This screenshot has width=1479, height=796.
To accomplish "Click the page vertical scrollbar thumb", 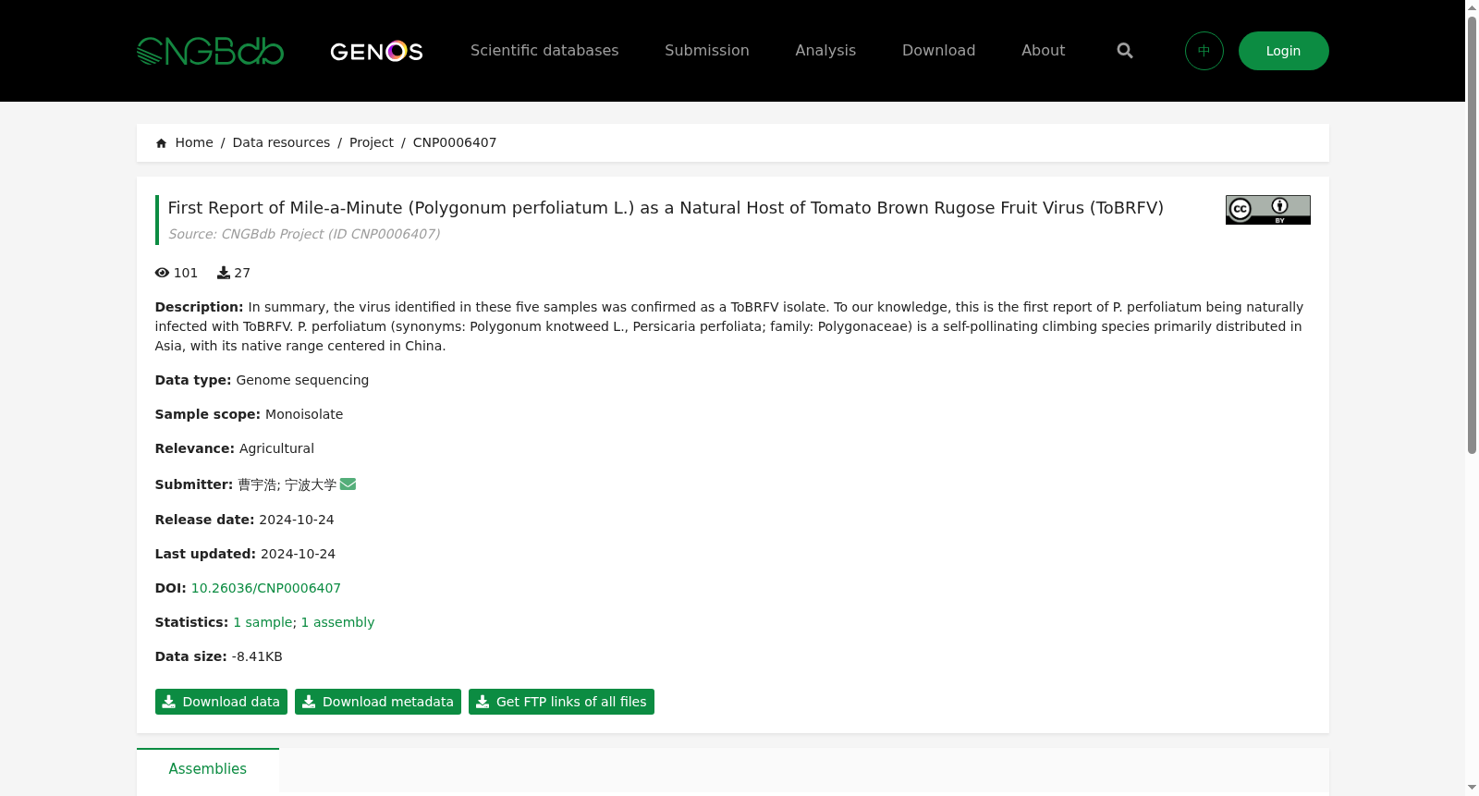I will [1472, 235].
